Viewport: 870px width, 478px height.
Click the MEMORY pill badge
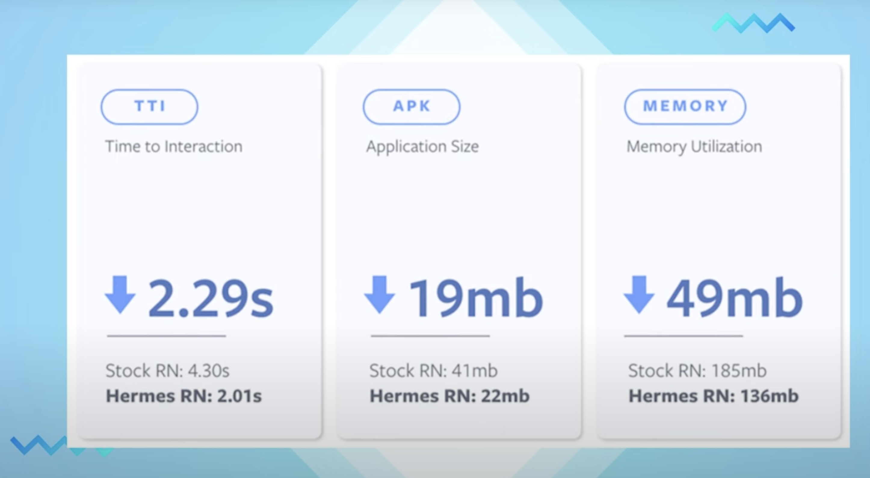pyautogui.click(x=685, y=107)
